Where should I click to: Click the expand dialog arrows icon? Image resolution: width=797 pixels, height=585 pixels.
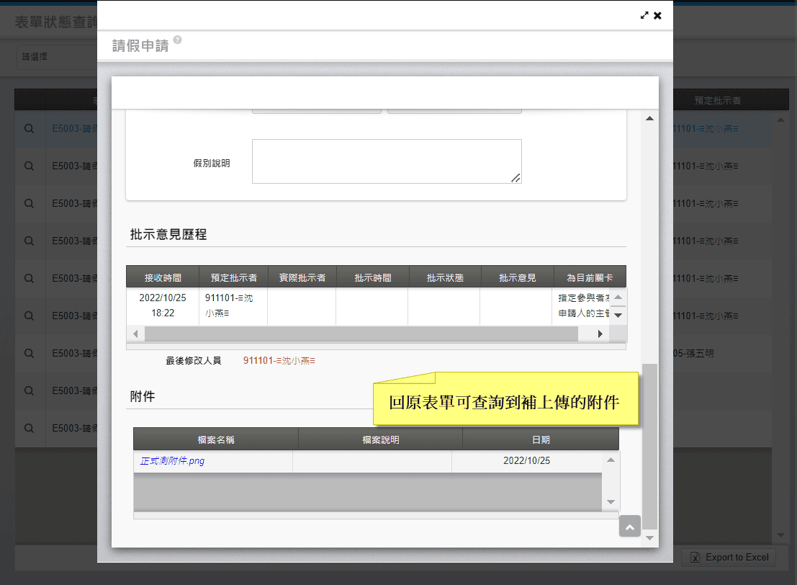[644, 15]
